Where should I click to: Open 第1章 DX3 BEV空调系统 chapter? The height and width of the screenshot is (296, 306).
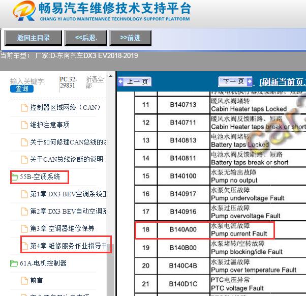pyautogui.click(x=68, y=194)
